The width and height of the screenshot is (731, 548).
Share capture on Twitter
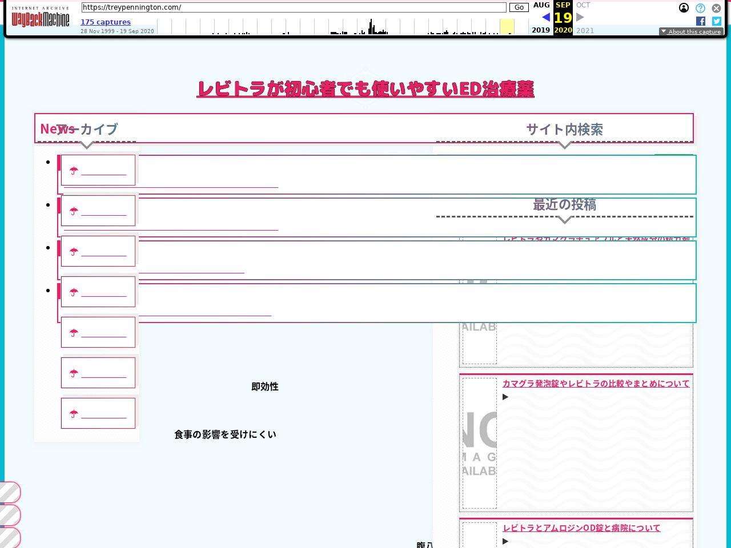pos(716,21)
